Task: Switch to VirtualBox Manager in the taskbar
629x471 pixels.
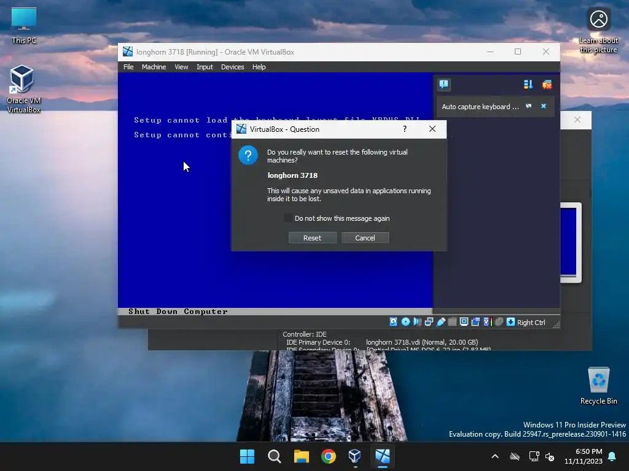Action: (x=355, y=456)
